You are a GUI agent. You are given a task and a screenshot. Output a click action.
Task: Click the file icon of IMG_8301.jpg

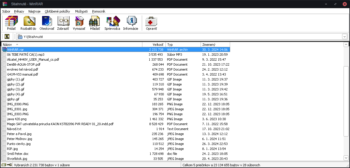[4, 109]
